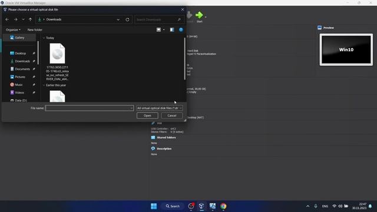Open network Wi-Fi tray icon
The height and width of the screenshot is (212, 377).
click(334, 206)
